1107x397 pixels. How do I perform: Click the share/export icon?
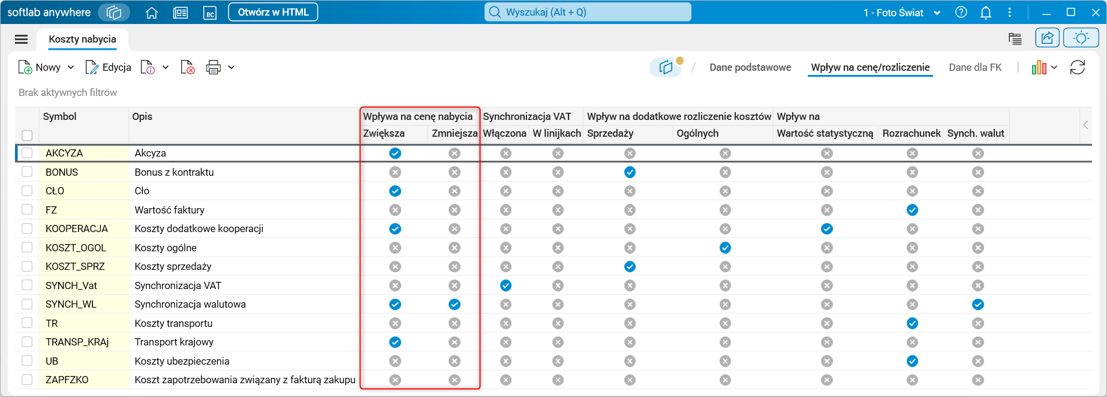click(1047, 38)
